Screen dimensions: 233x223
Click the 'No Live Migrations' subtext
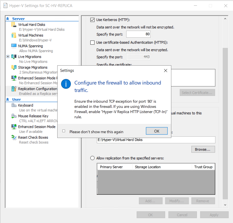click(x=33, y=61)
